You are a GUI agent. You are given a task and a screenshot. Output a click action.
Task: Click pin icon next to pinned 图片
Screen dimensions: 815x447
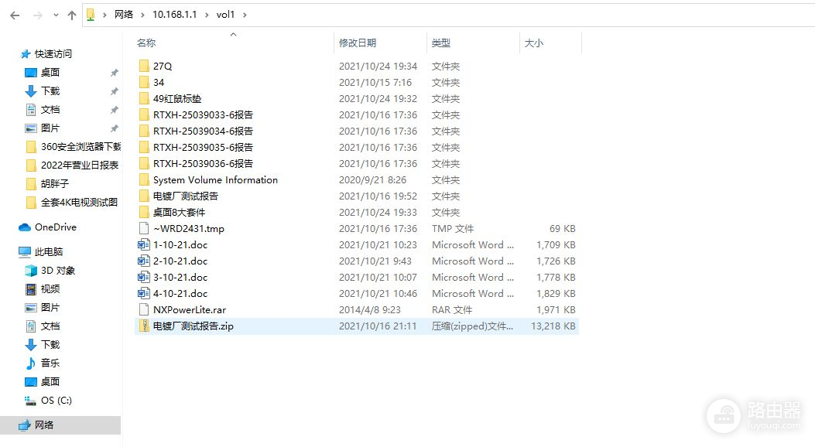(x=115, y=128)
